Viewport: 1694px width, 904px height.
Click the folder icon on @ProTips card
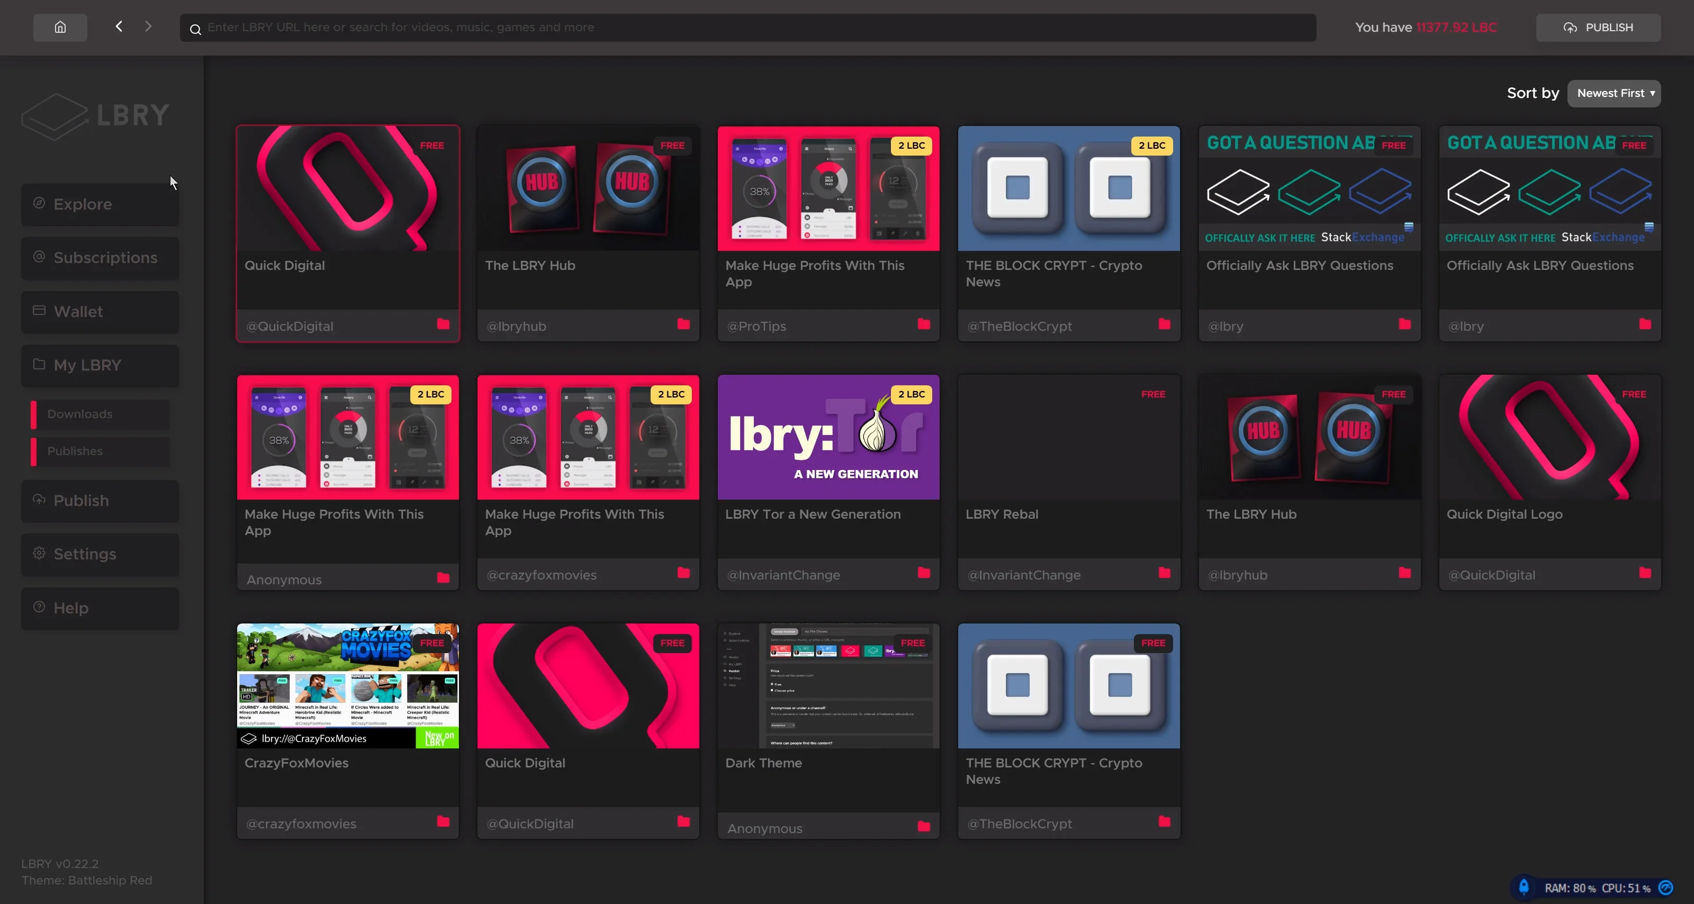[924, 324]
